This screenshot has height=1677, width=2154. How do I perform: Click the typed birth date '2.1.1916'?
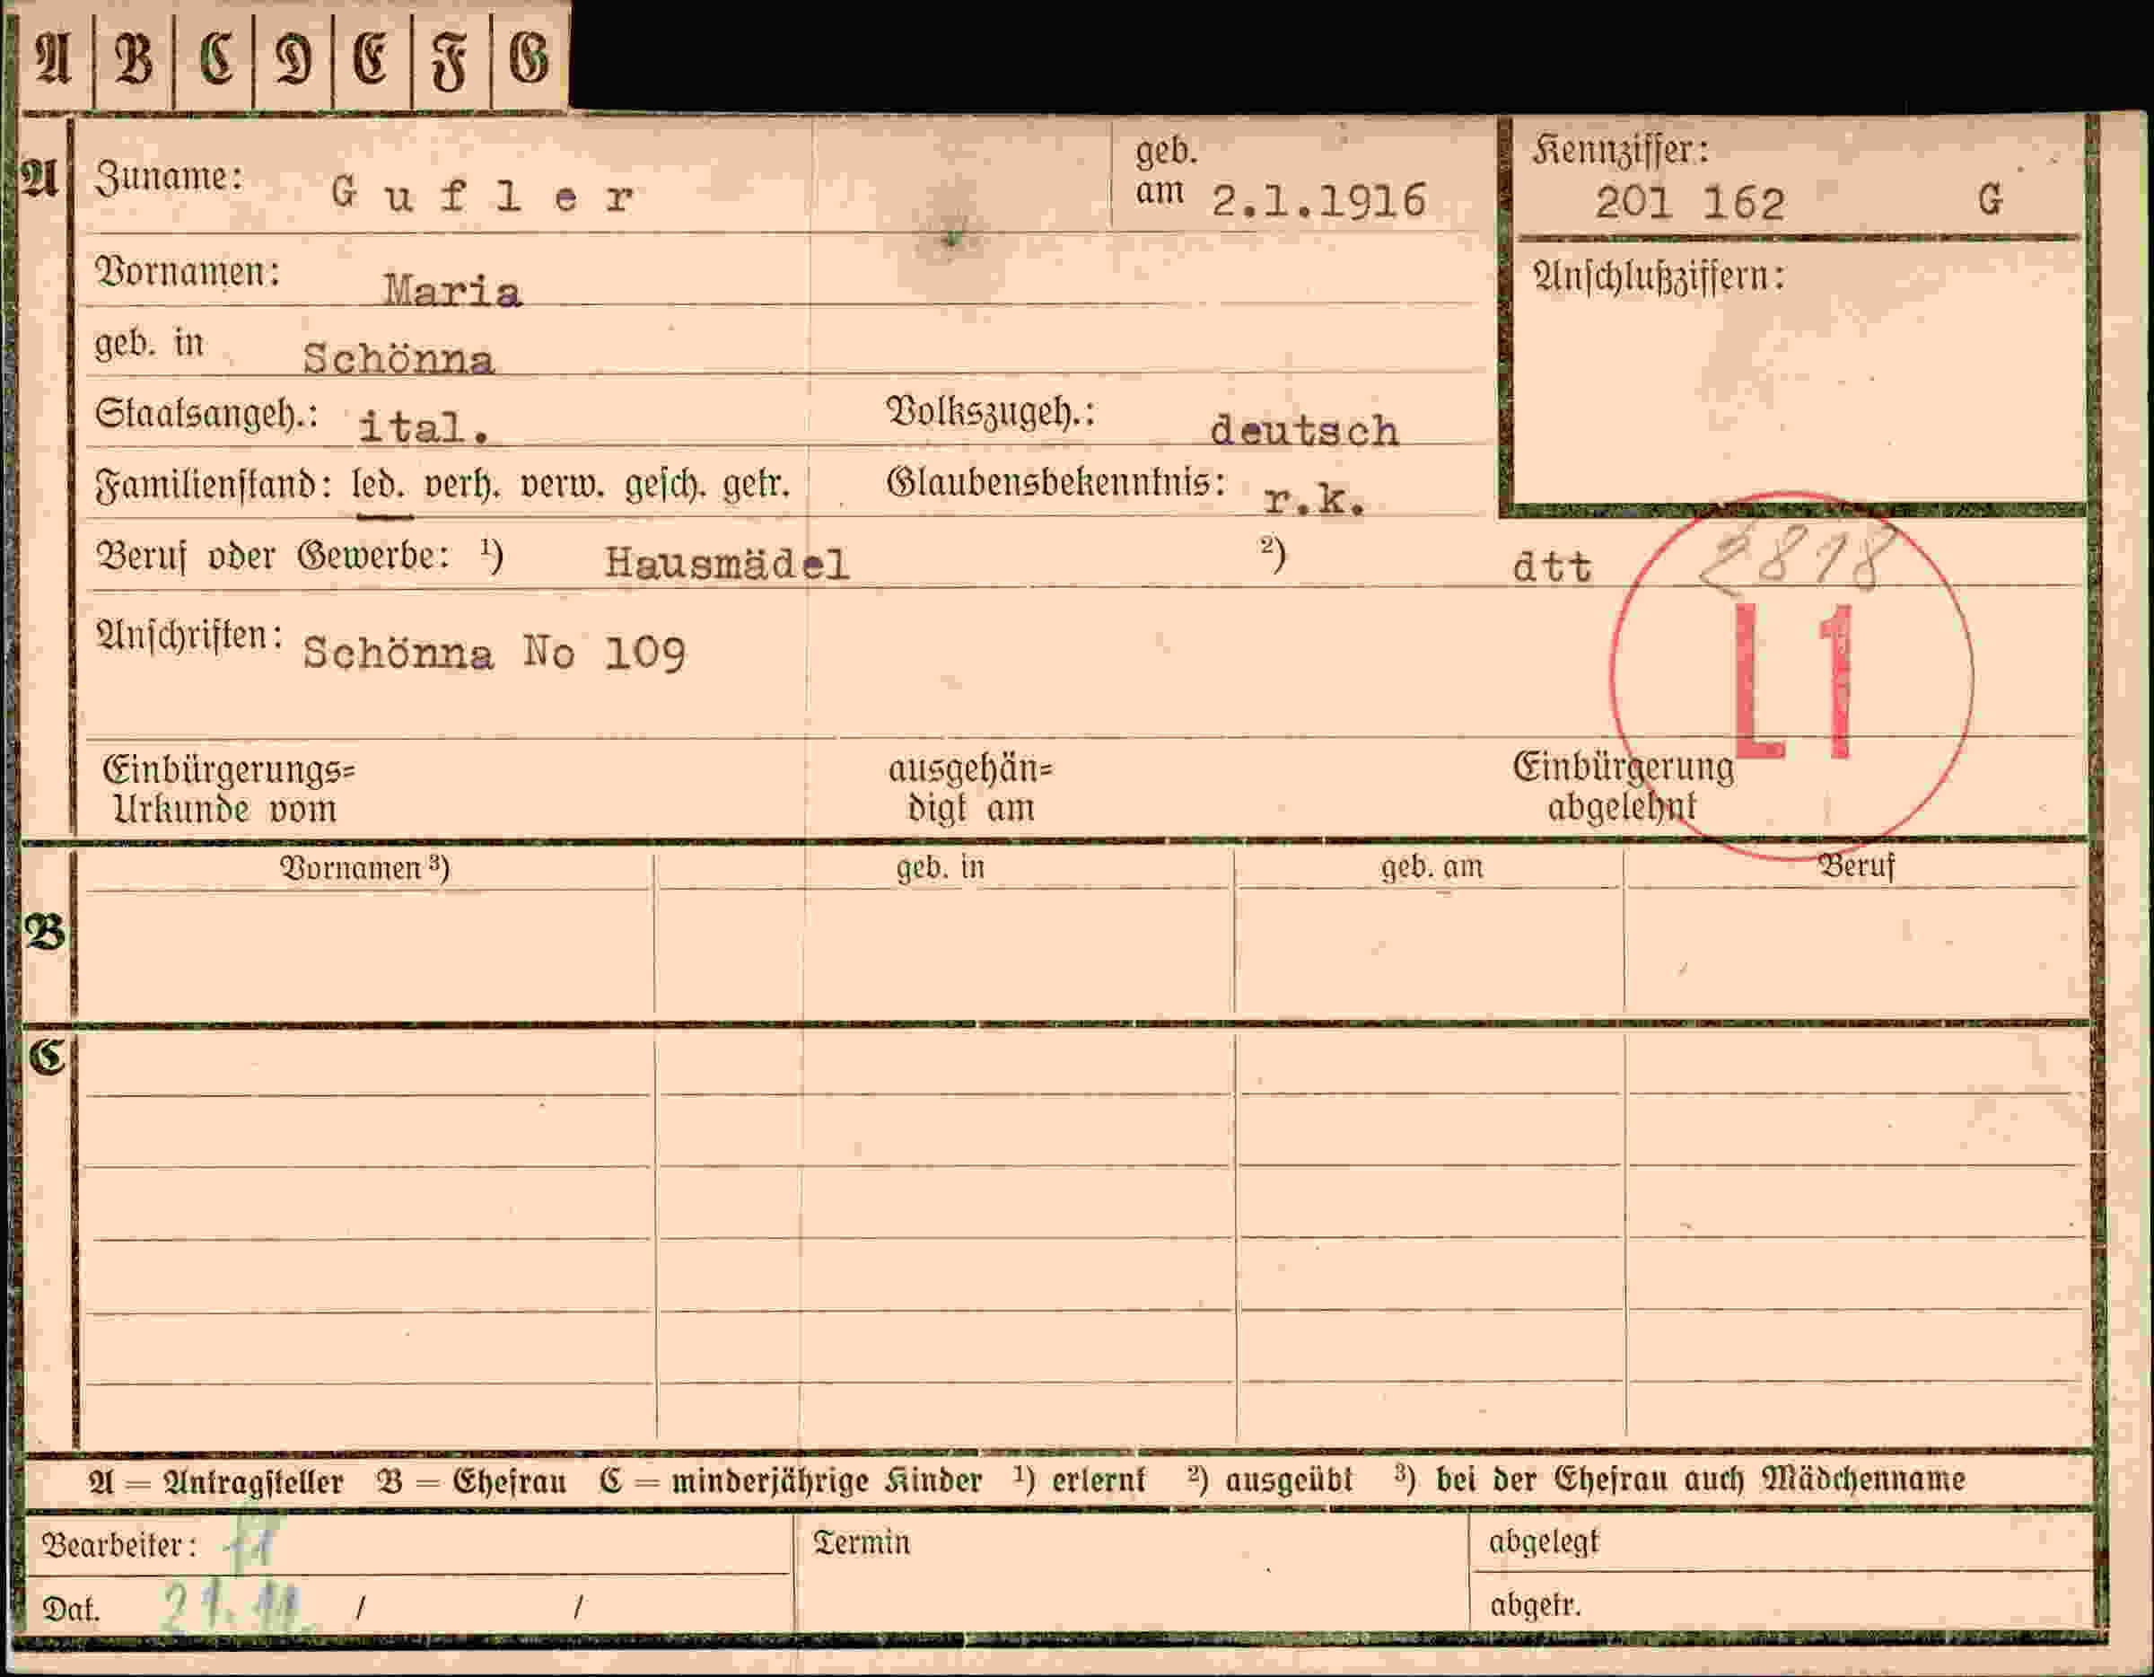(1318, 200)
